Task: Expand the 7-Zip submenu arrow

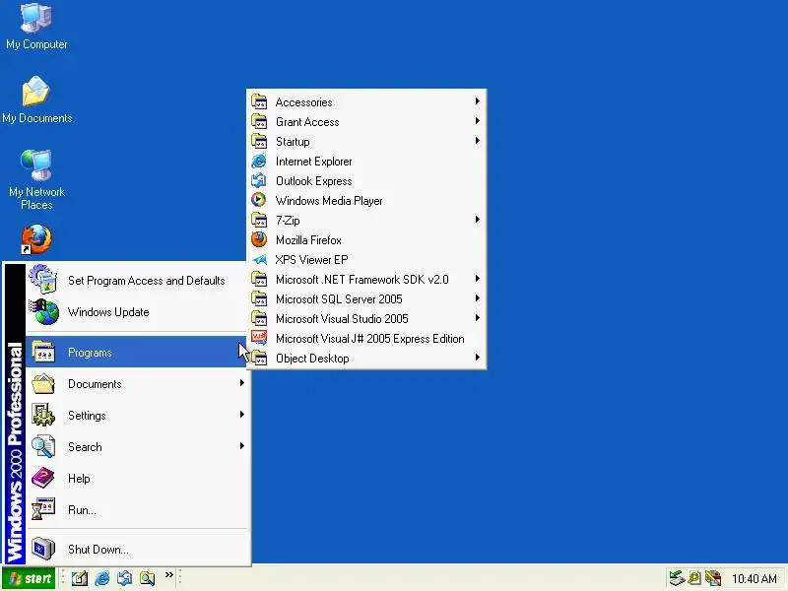Action: tap(478, 220)
